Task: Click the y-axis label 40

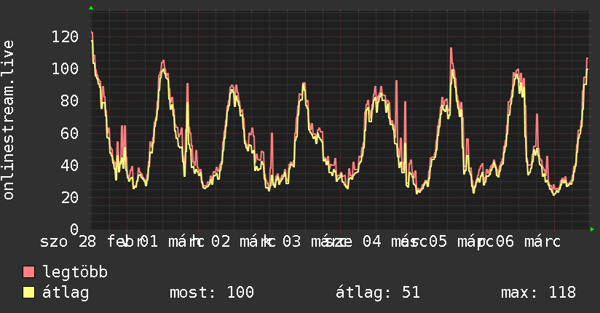Action: (70, 165)
